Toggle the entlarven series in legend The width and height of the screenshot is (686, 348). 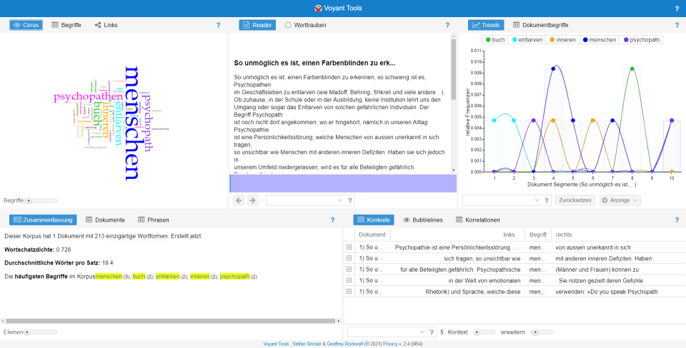527,40
